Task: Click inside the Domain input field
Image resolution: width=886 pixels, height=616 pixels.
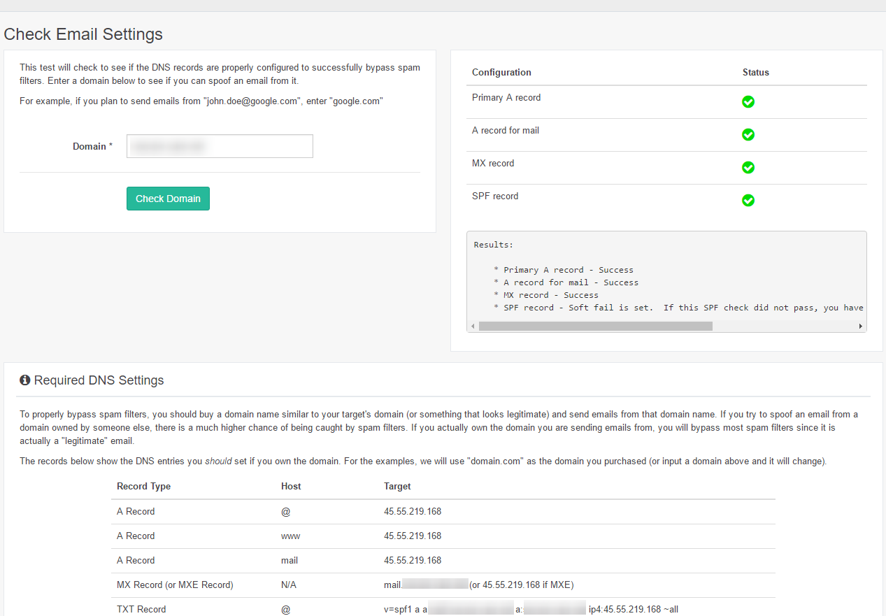Action: 219,145
